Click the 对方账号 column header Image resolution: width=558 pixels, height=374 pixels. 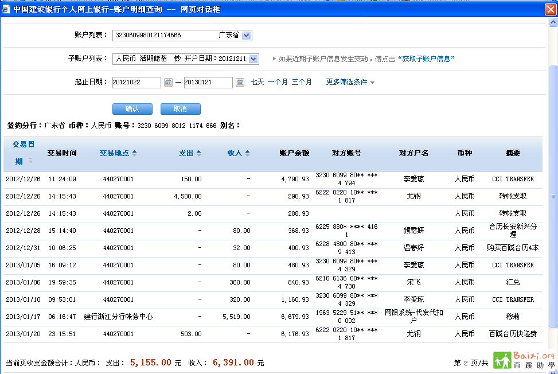point(346,153)
